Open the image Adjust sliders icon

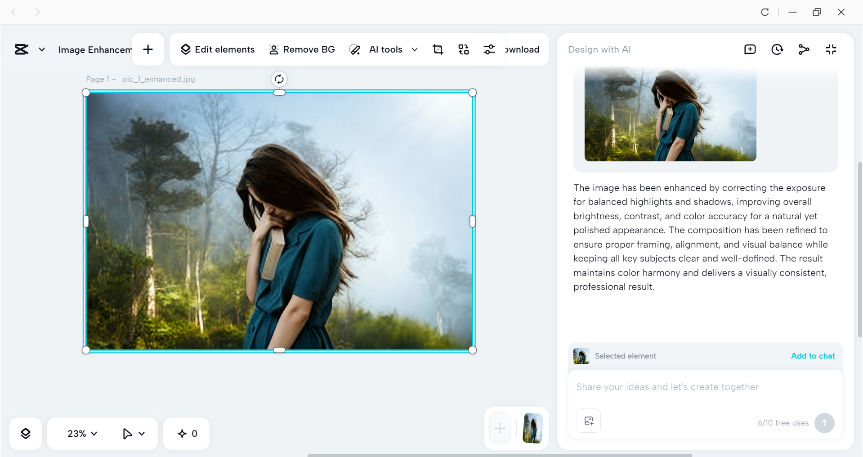coord(489,49)
